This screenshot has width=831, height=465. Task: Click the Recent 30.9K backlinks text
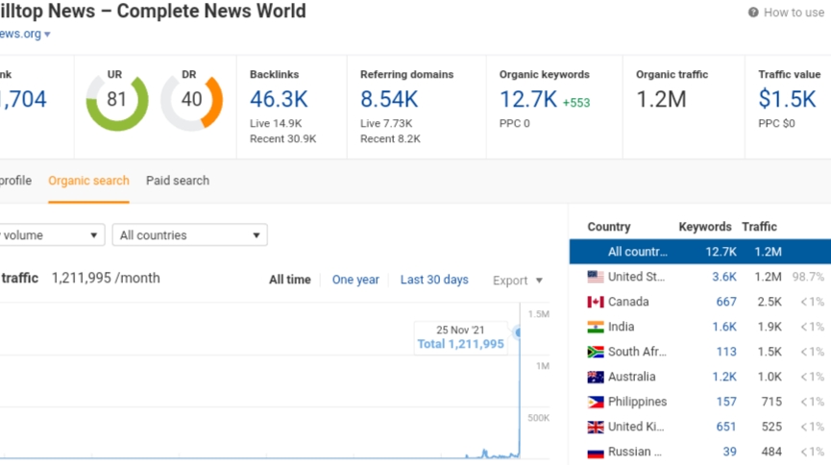[x=283, y=139]
